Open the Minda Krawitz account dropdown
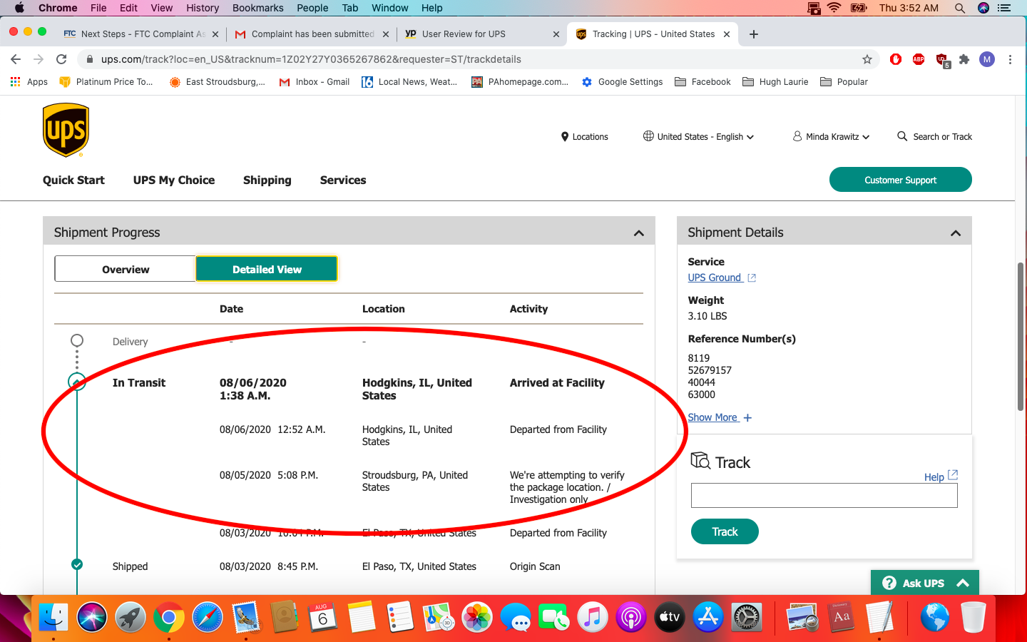1027x642 pixels. pos(832,136)
